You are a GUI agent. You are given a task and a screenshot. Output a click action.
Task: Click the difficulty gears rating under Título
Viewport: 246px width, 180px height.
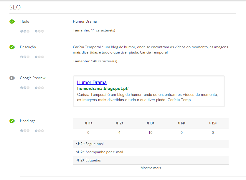[x=39, y=31]
